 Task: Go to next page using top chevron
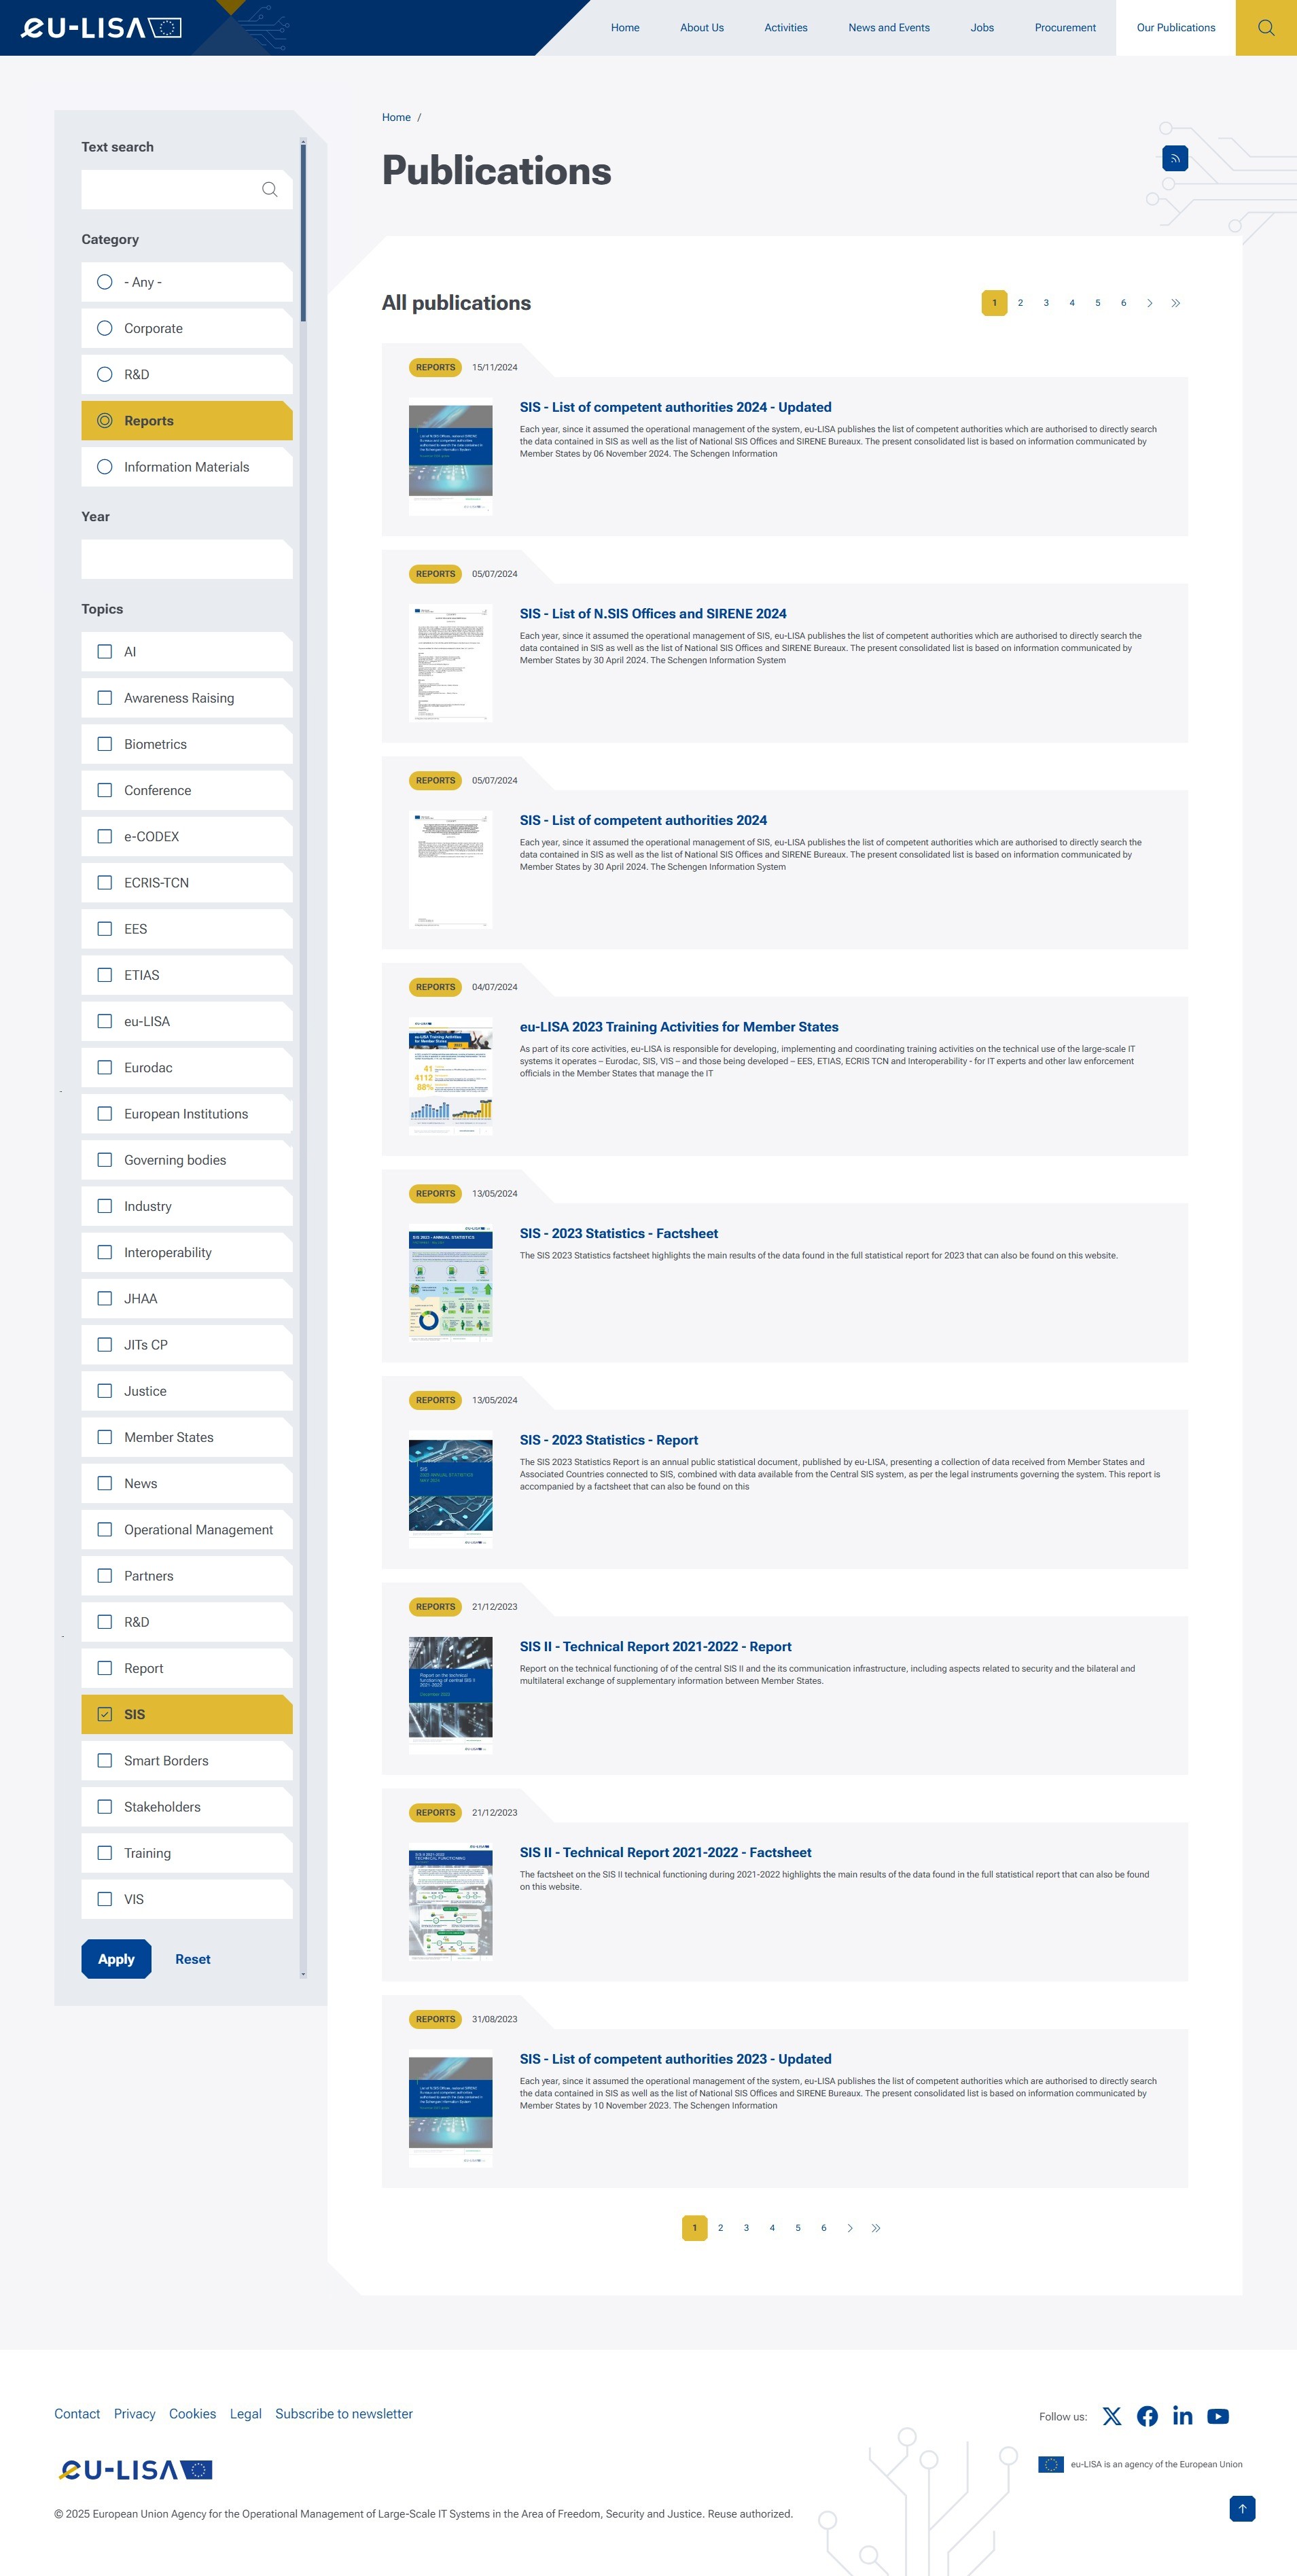point(1149,303)
